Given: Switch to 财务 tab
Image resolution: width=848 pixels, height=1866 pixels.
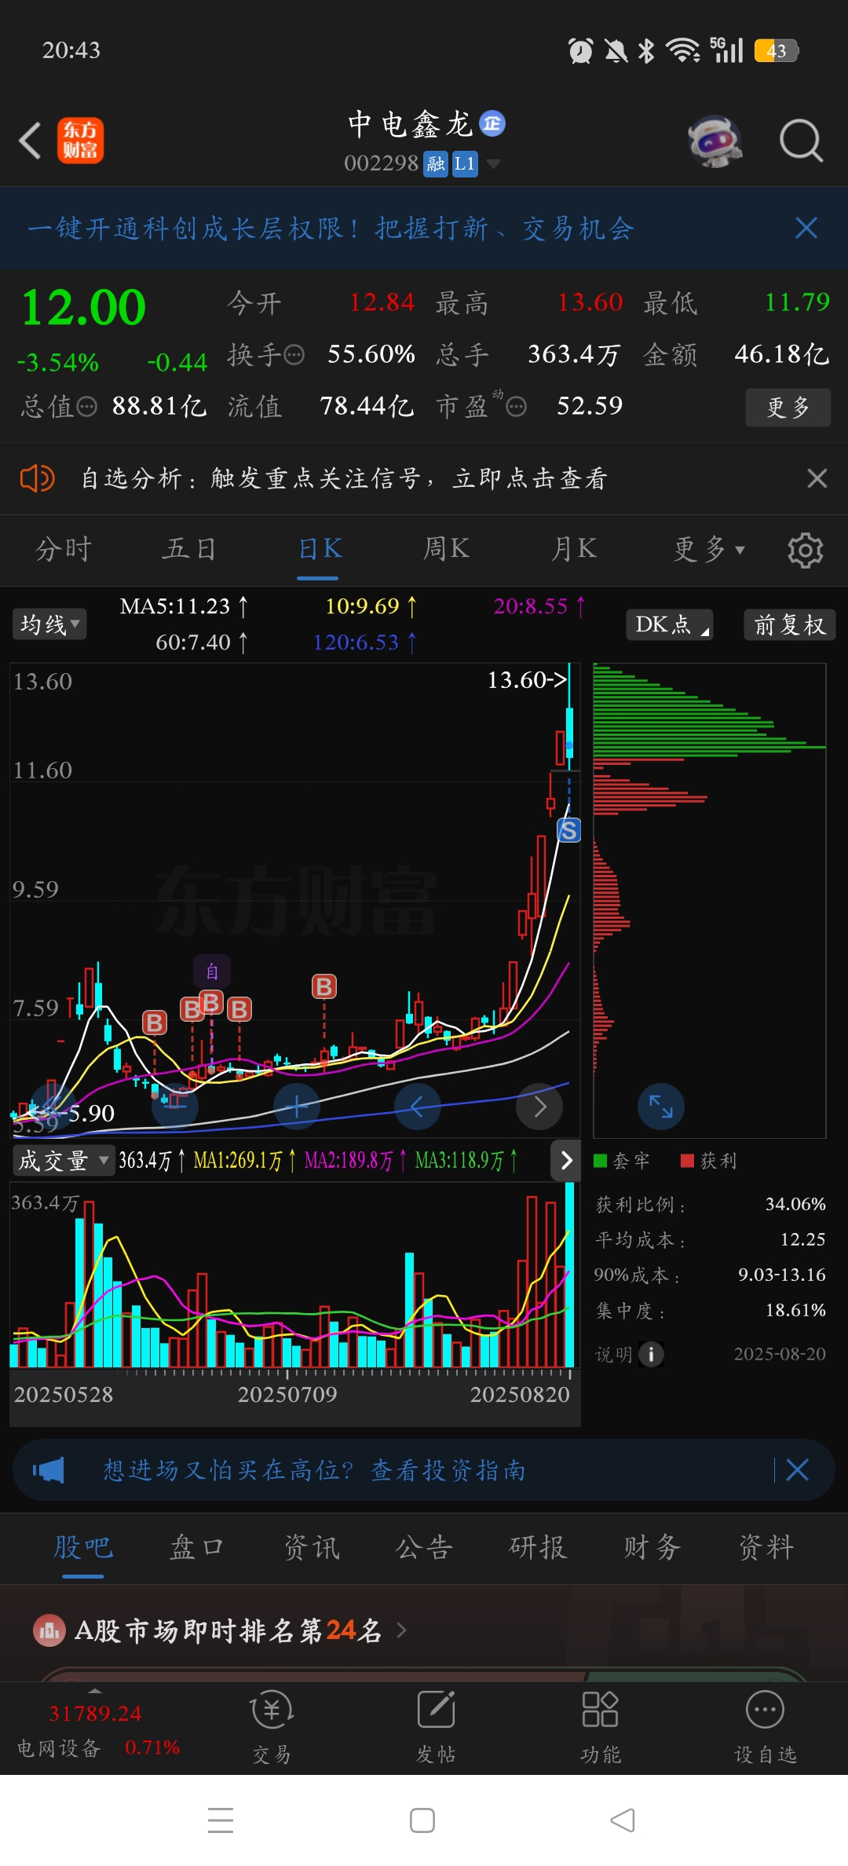Looking at the screenshot, I should click(652, 1547).
